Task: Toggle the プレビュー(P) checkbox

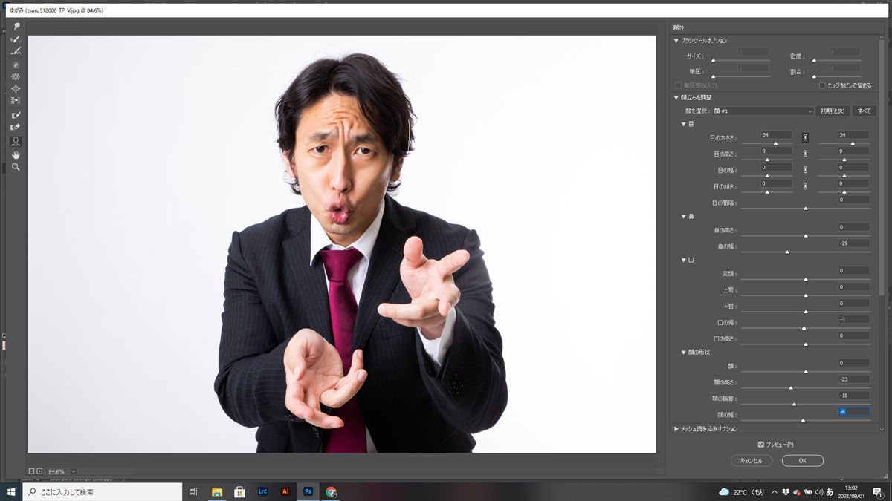Action: (x=760, y=443)
